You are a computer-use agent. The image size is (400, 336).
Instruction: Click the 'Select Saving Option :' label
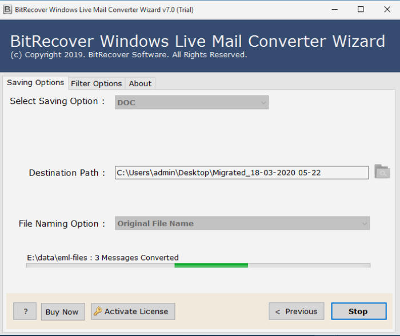coord(57,101)
